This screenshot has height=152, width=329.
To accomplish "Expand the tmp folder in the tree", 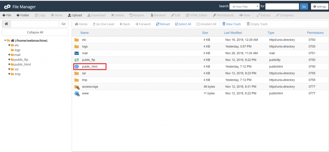I will point(9,74).
